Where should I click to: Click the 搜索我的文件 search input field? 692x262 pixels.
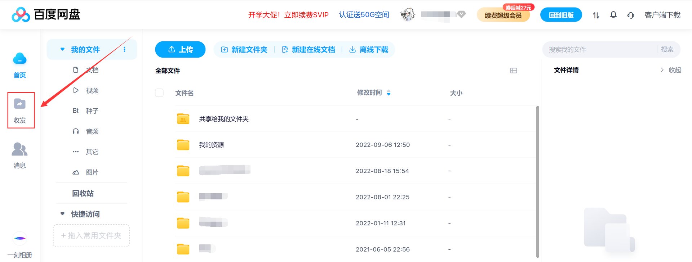click(595, 49)
